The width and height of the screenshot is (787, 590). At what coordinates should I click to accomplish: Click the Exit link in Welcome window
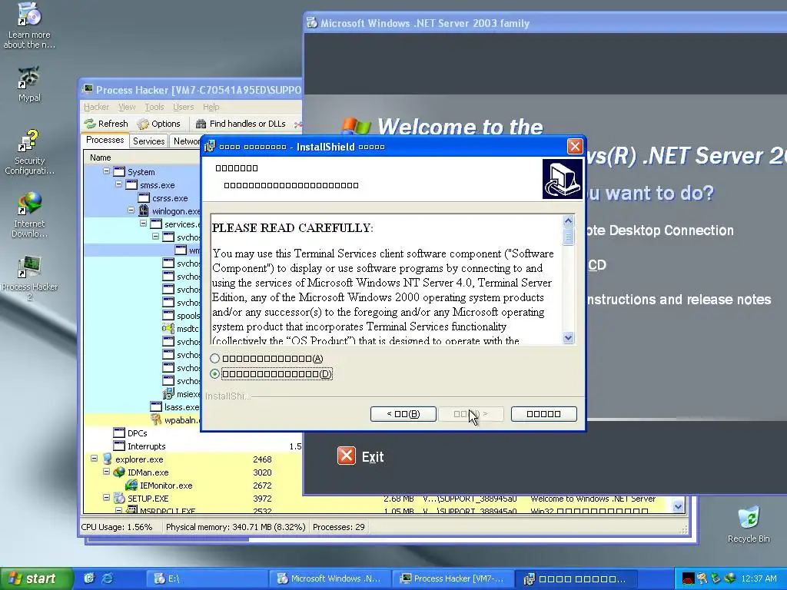[373, 457]
